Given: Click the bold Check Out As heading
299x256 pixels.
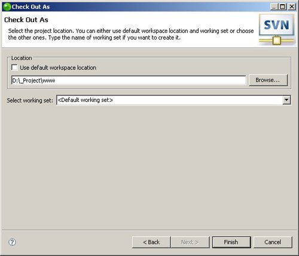Looking at the screenshot, I should pyautogui.click(x=26, y=20).
